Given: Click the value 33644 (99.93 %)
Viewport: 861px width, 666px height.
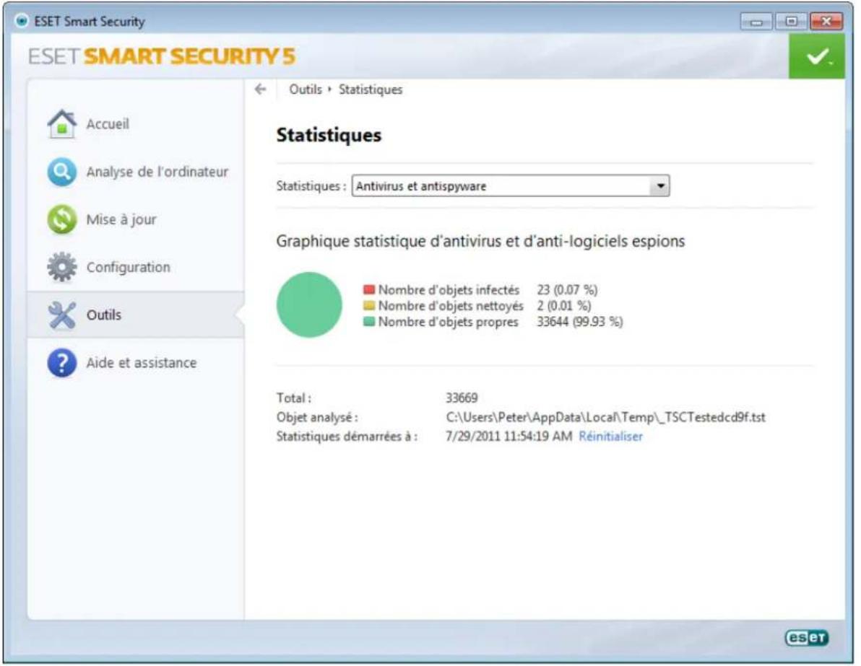Looking at the screenshot, I should point(580,322).
